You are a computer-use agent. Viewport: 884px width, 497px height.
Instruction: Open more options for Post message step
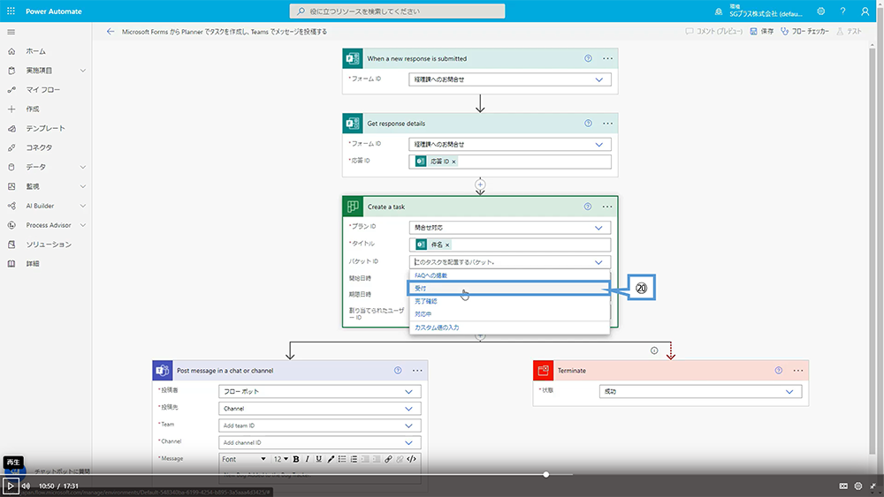pos(417,371)
